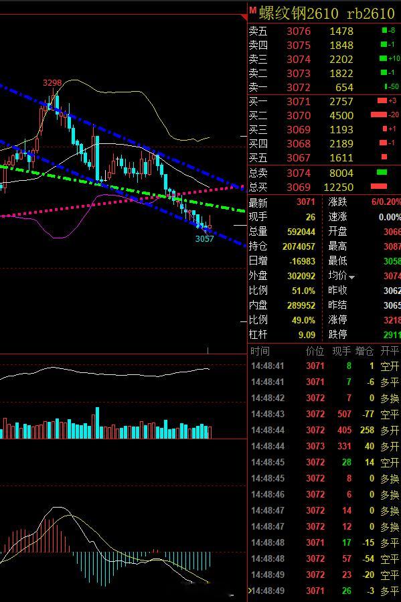Click the 51.0% ratio value
The image size is (401, 602).
[303, 291]
